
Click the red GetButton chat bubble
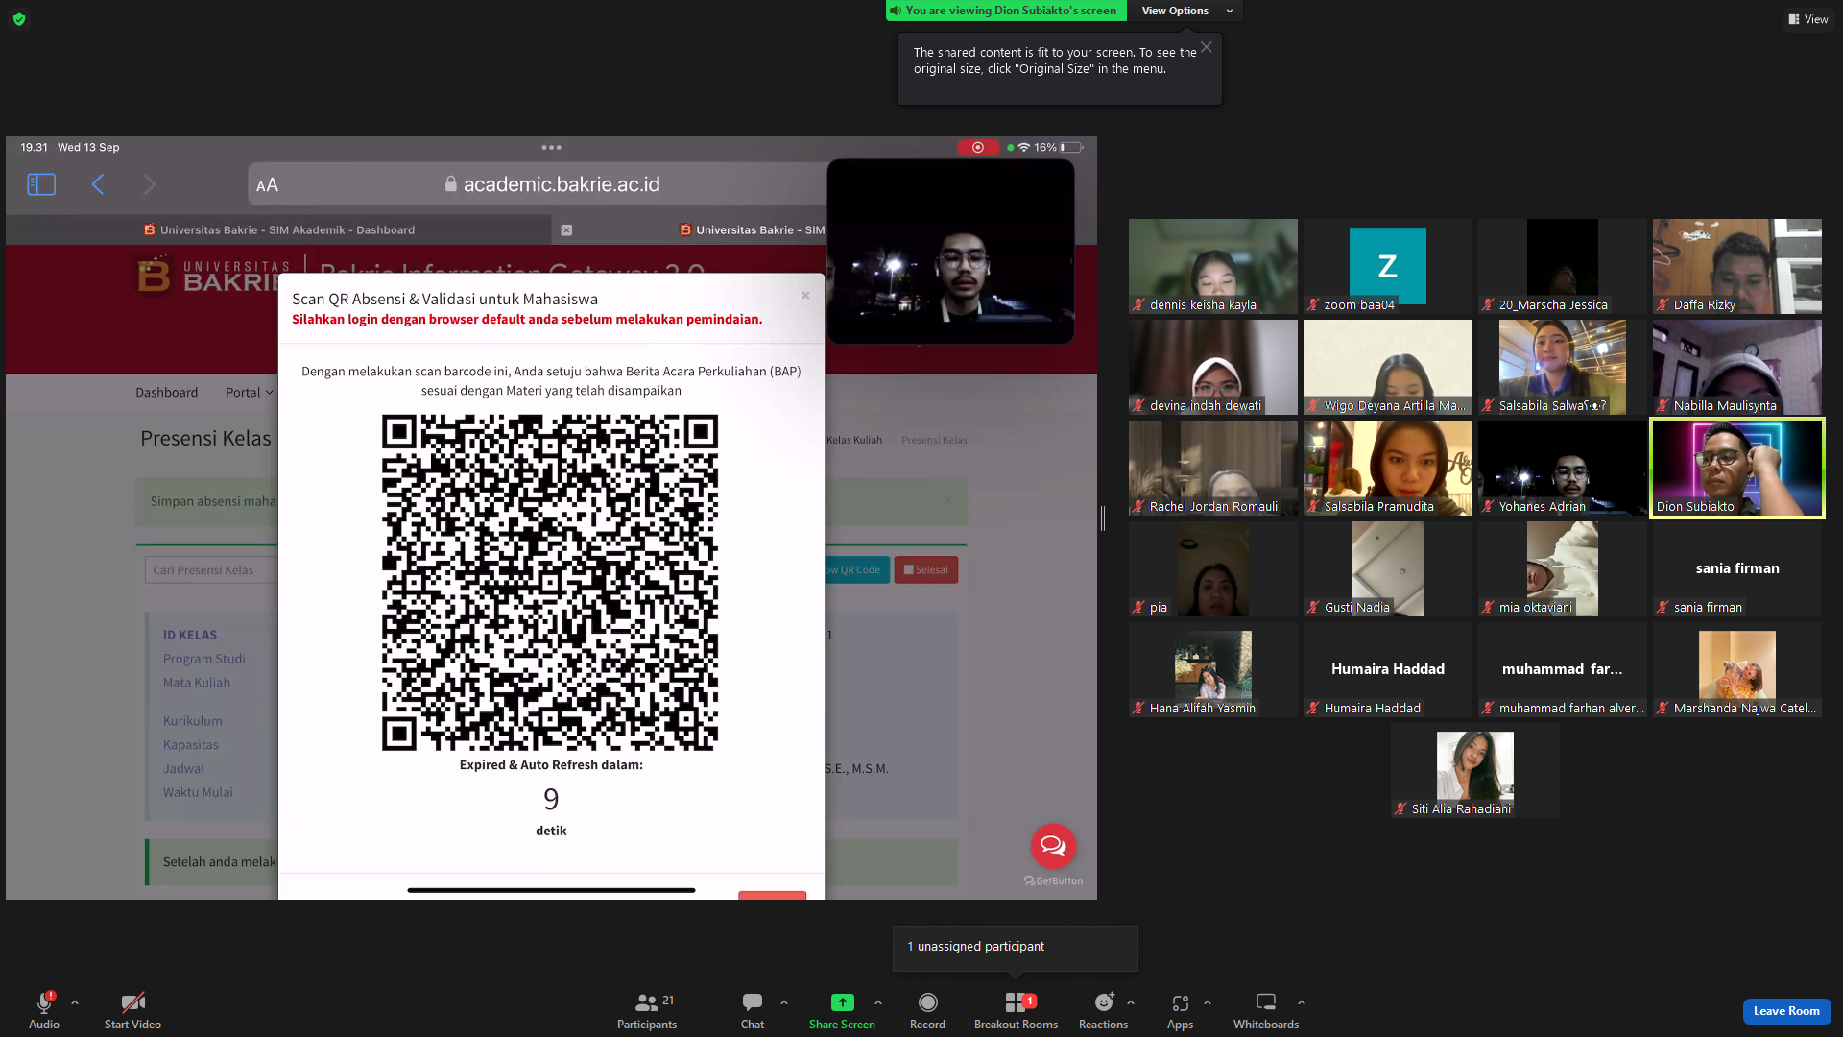tap(1053, 846)
